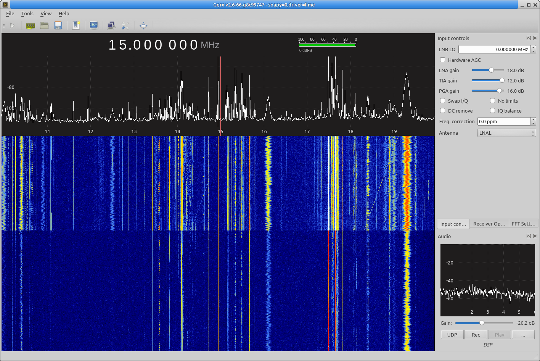Toggle full screen mode icon in toolbar
540x361 pixels.
point(143,26)
